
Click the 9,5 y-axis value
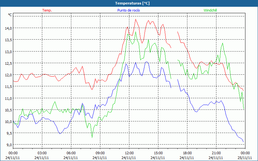click(x=9, y=133)
